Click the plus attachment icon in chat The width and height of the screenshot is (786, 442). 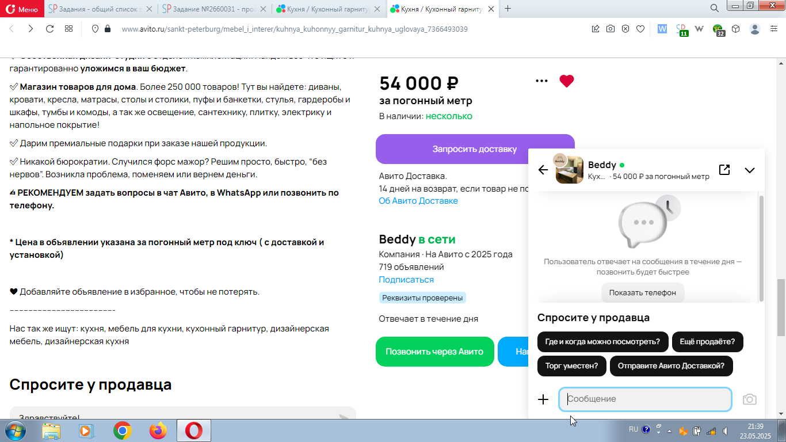(543, 399)
